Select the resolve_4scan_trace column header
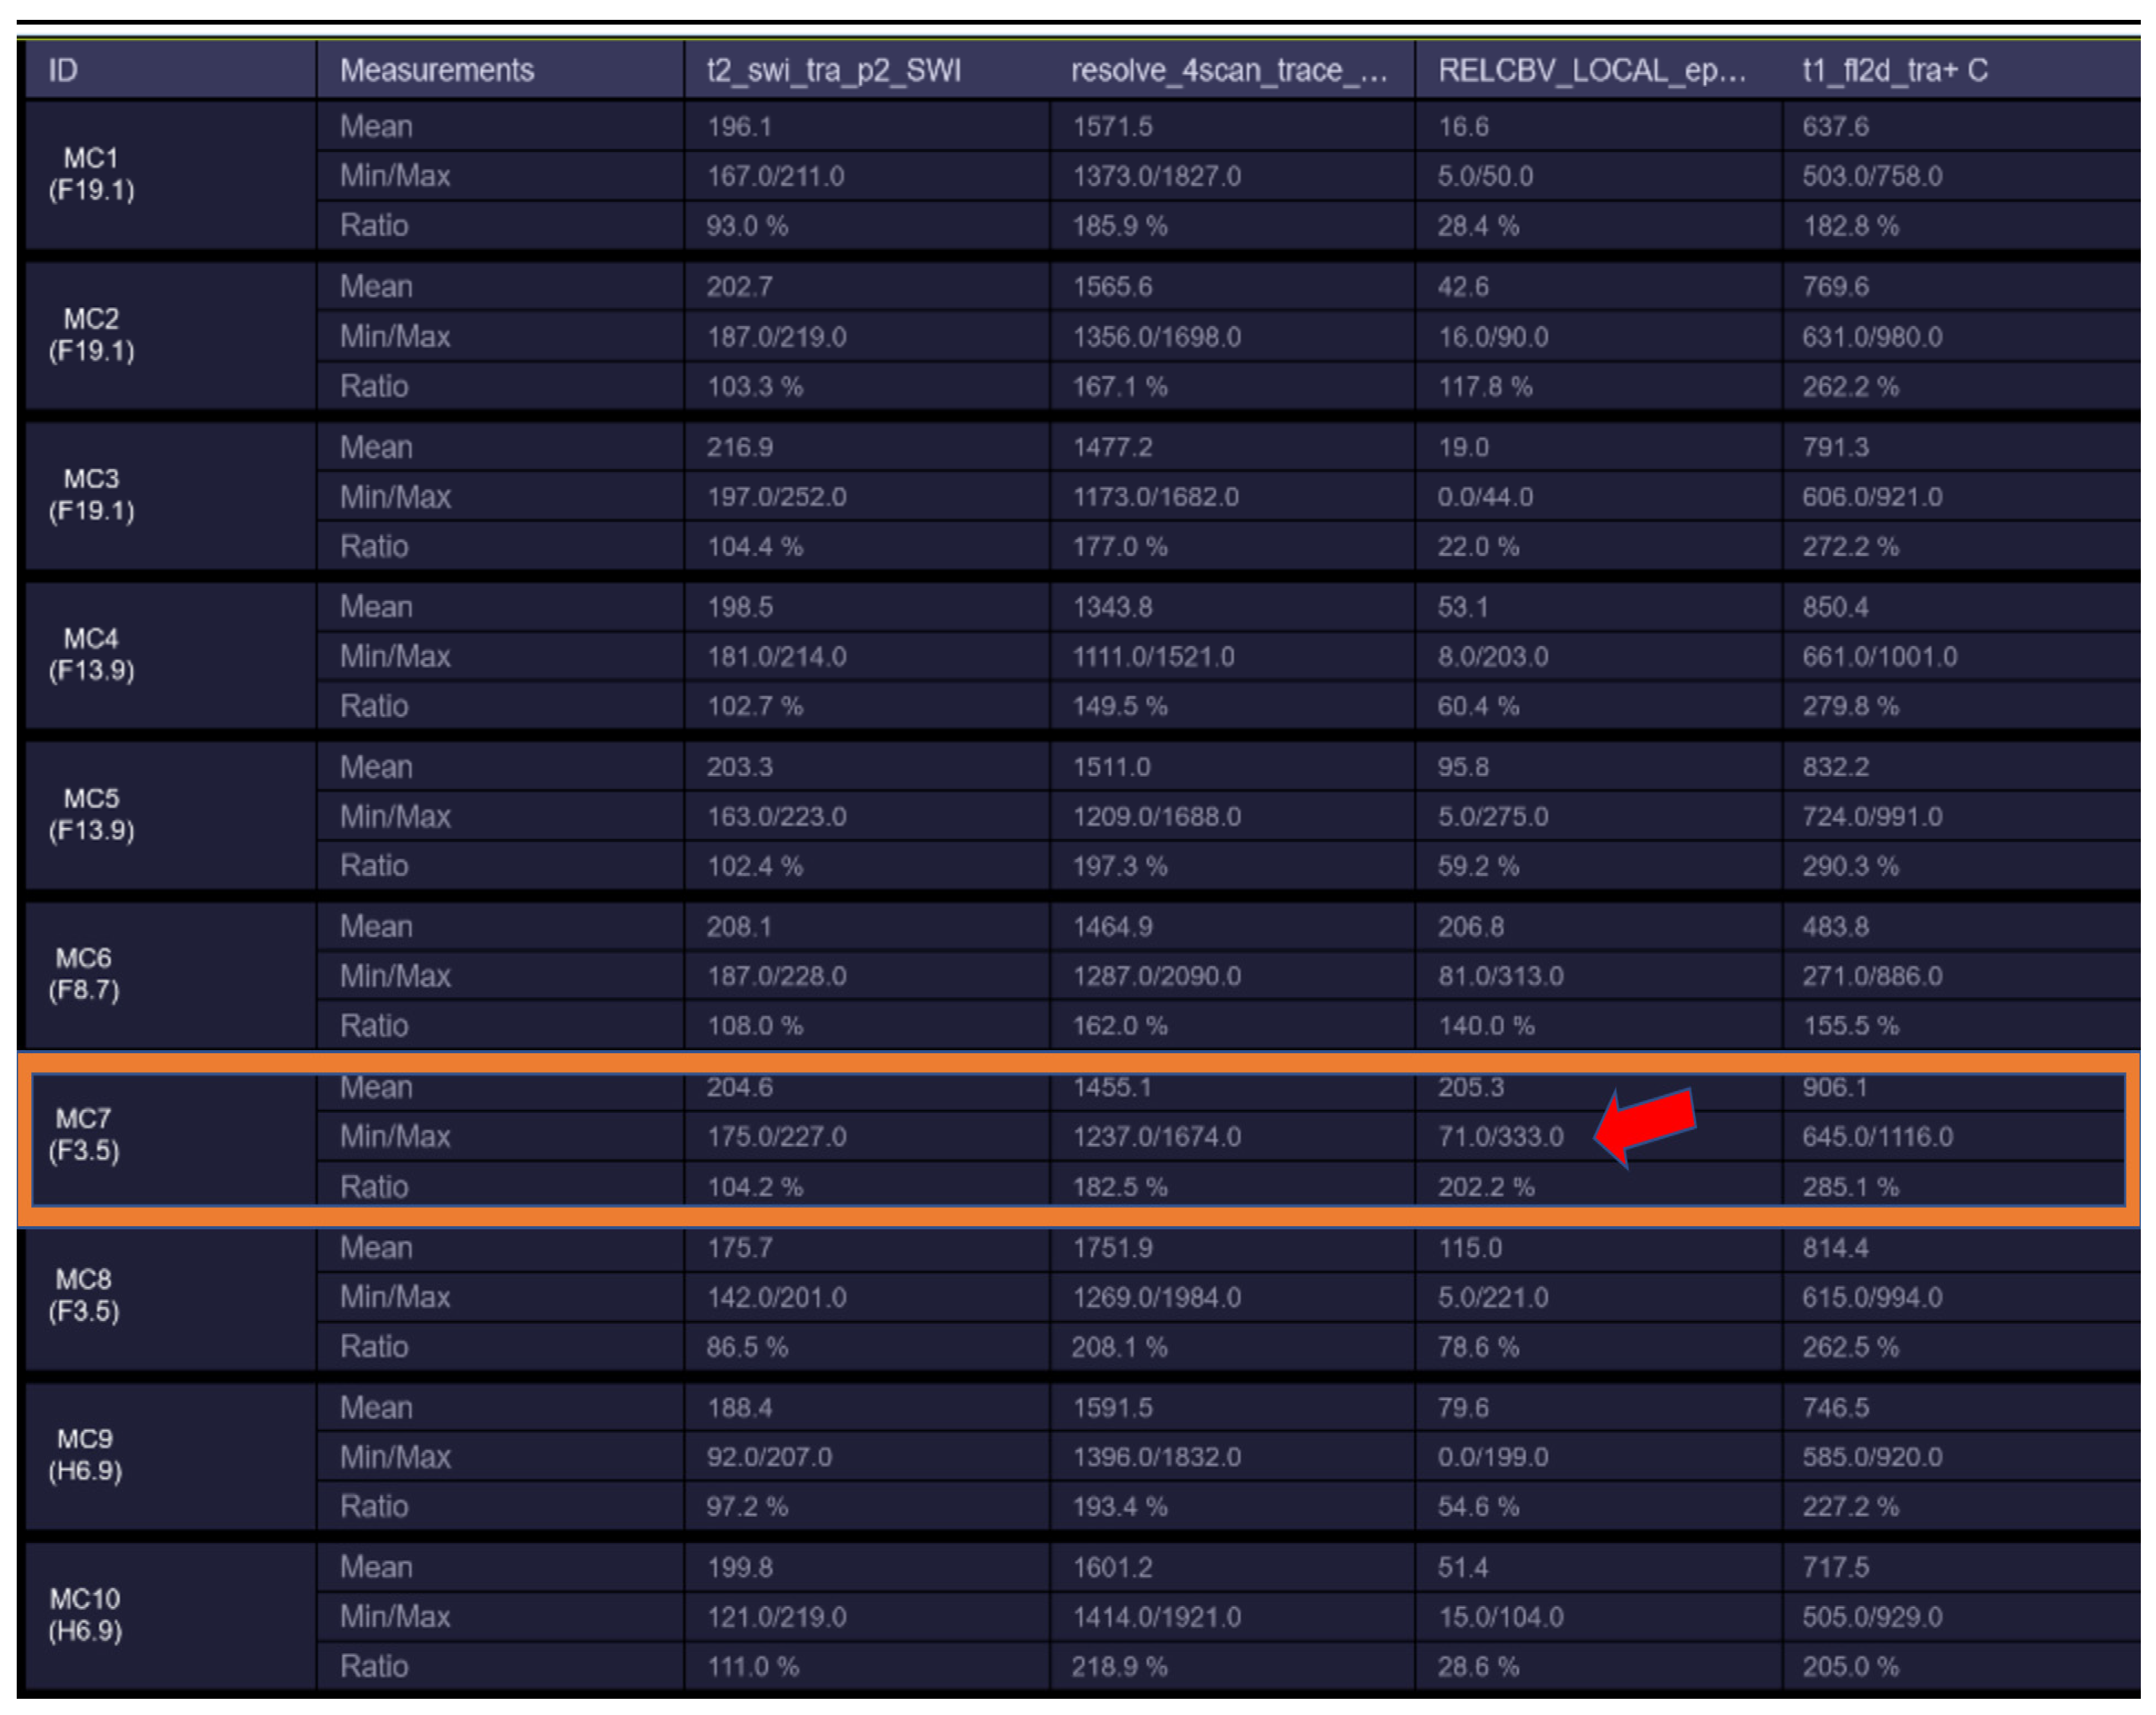2156x1715 pixels. click(x=1228, y=70)
